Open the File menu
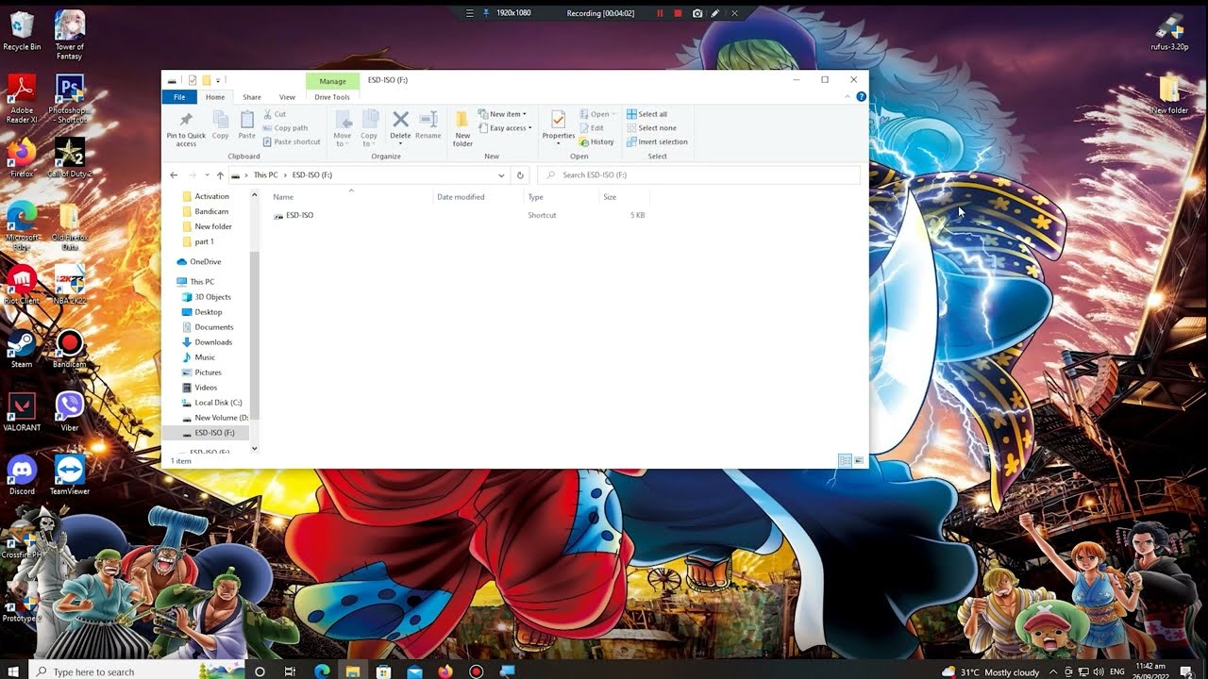 (x=179, y=97)
